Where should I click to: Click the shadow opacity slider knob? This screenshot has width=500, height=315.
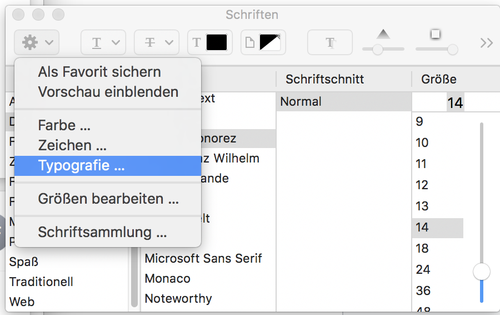tap(378, 50)
